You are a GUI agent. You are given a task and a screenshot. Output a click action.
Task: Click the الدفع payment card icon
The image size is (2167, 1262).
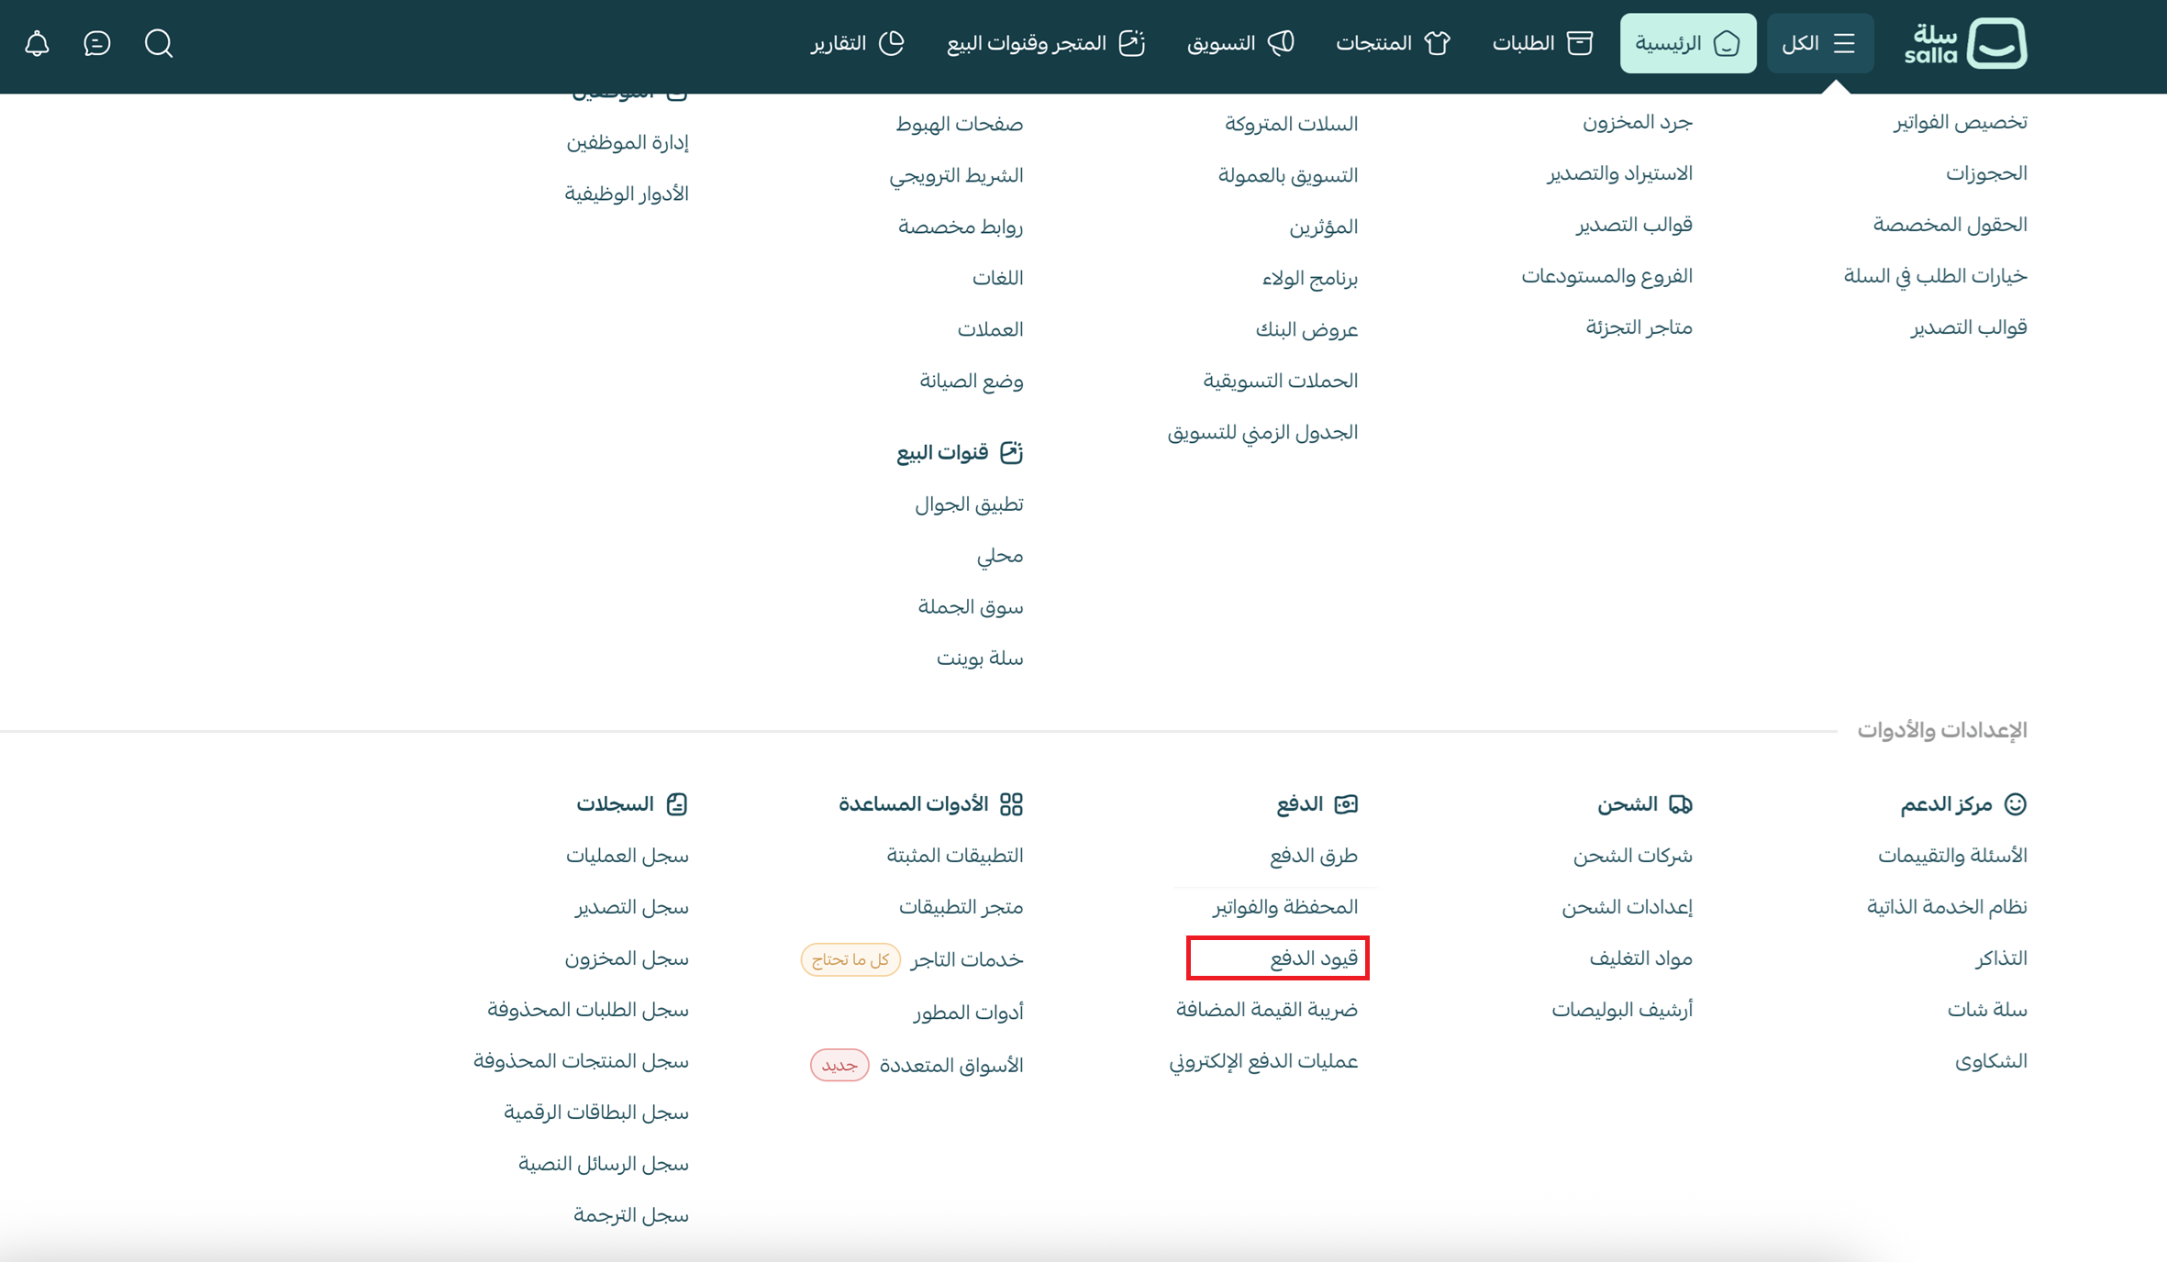(1346, 803)
